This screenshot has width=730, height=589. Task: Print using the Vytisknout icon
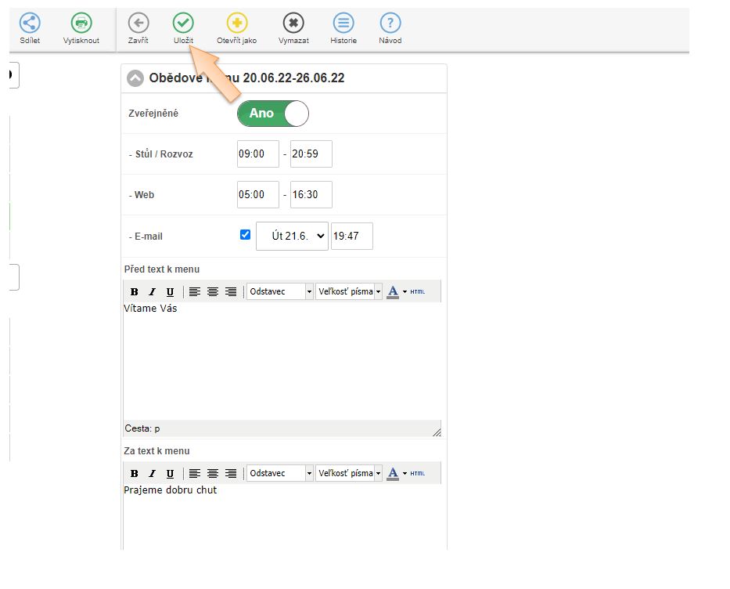[81, 23]
